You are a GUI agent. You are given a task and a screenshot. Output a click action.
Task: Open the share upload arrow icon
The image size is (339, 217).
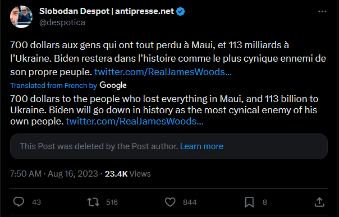coord(319,202)
